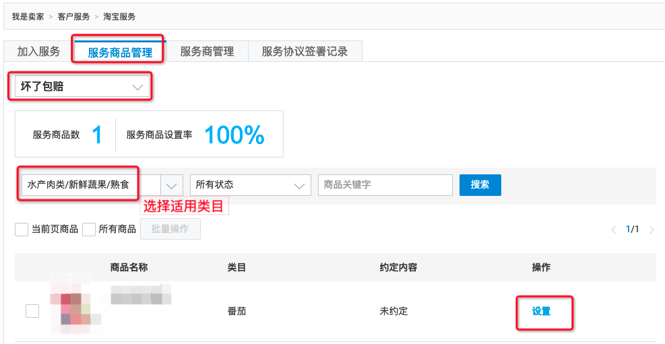Focus the 商品关键字 search input
Viewport: 665px width, 344px height.
tap(385, 185)
